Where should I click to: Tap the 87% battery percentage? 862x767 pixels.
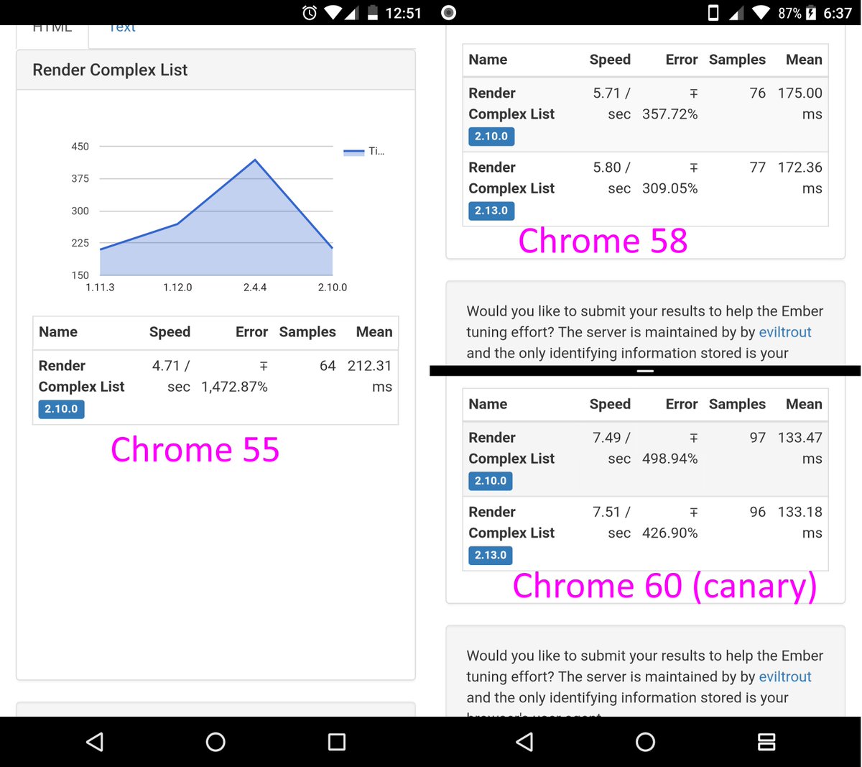point(789,13)
